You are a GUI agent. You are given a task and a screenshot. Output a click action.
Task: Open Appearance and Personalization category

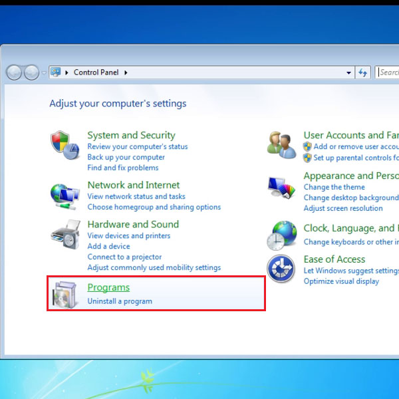click(351, 176)
